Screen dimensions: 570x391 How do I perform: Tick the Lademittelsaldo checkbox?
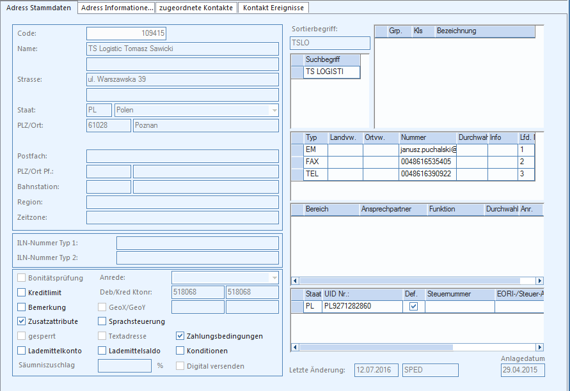(x=102, y=351)
